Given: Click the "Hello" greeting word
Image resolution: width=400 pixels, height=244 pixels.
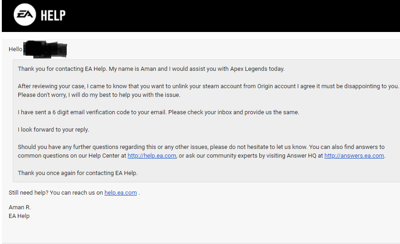Looking at the screenshot, I should (x=16, y=49).
